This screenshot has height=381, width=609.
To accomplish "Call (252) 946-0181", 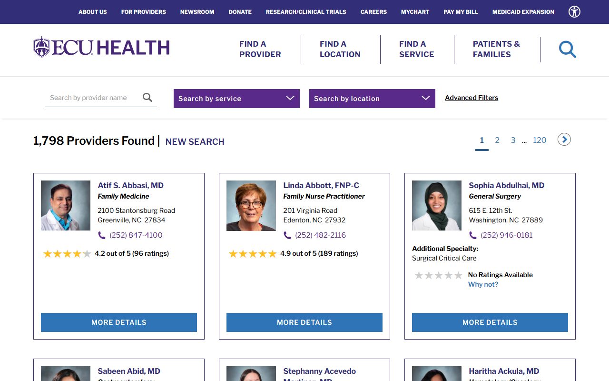I will pyautogui.click(x=507, y=235).
